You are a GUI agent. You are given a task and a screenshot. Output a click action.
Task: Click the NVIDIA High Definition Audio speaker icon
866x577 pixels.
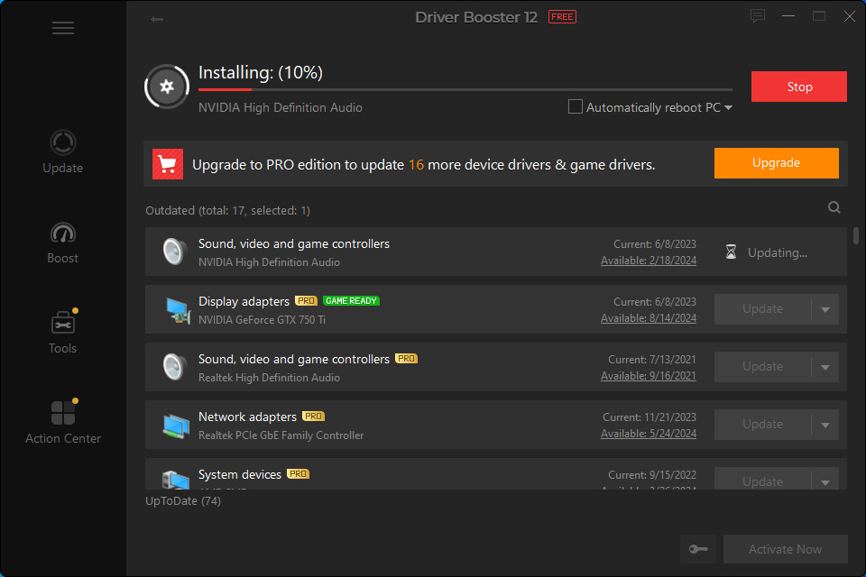tap(174, 252)
